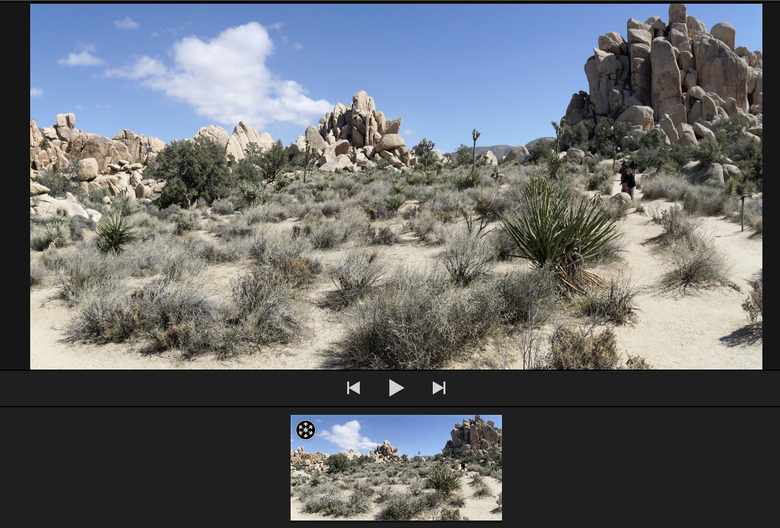Click the round badge icon on thumbnail
This screenshot has height=528, width=780.
(306, 430)
